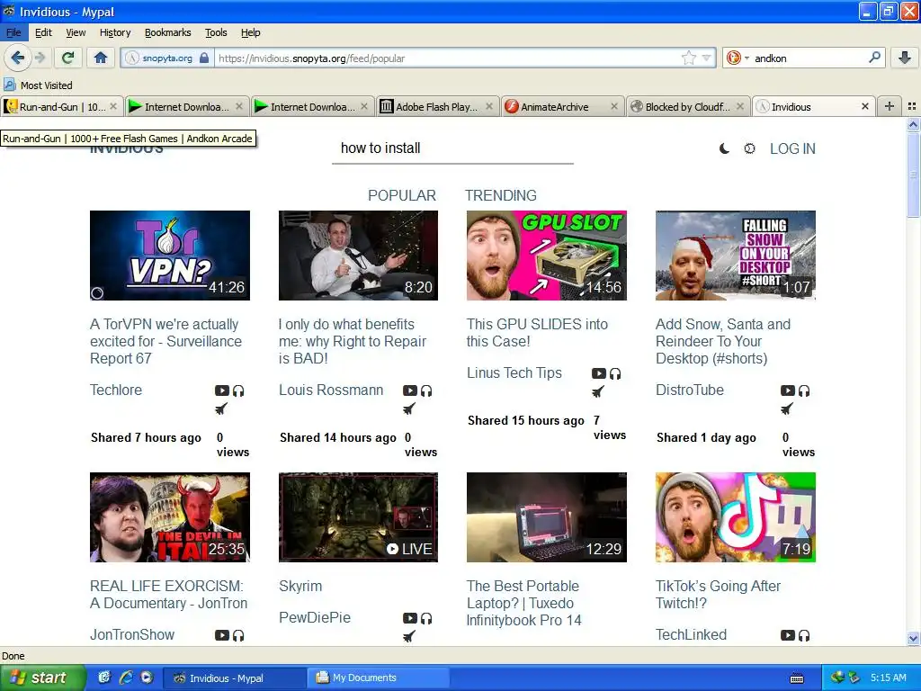Click the jet icon under Linus Tech Tips
Image resolution: width=921 pixels, height=691 pixels.
click(598, 392)
